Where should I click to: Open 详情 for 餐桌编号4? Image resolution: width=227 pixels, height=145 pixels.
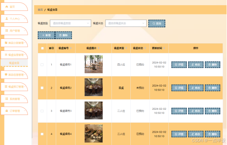tap(179, 134)
